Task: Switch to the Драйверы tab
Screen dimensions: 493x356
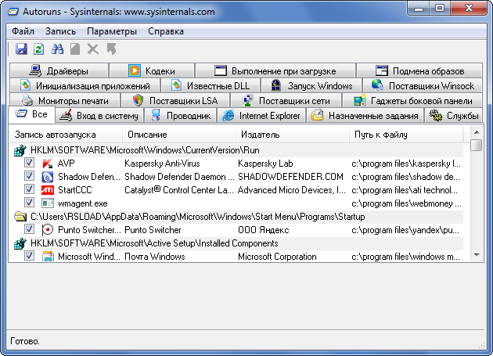Action: pyautogui.click(x=59, y=70)
